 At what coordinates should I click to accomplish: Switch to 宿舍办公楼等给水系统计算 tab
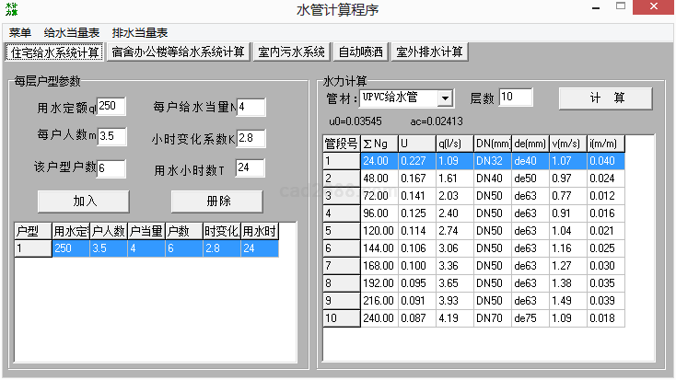point(179,52)
